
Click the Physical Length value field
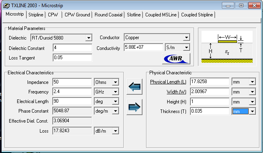tap(210, 81)
